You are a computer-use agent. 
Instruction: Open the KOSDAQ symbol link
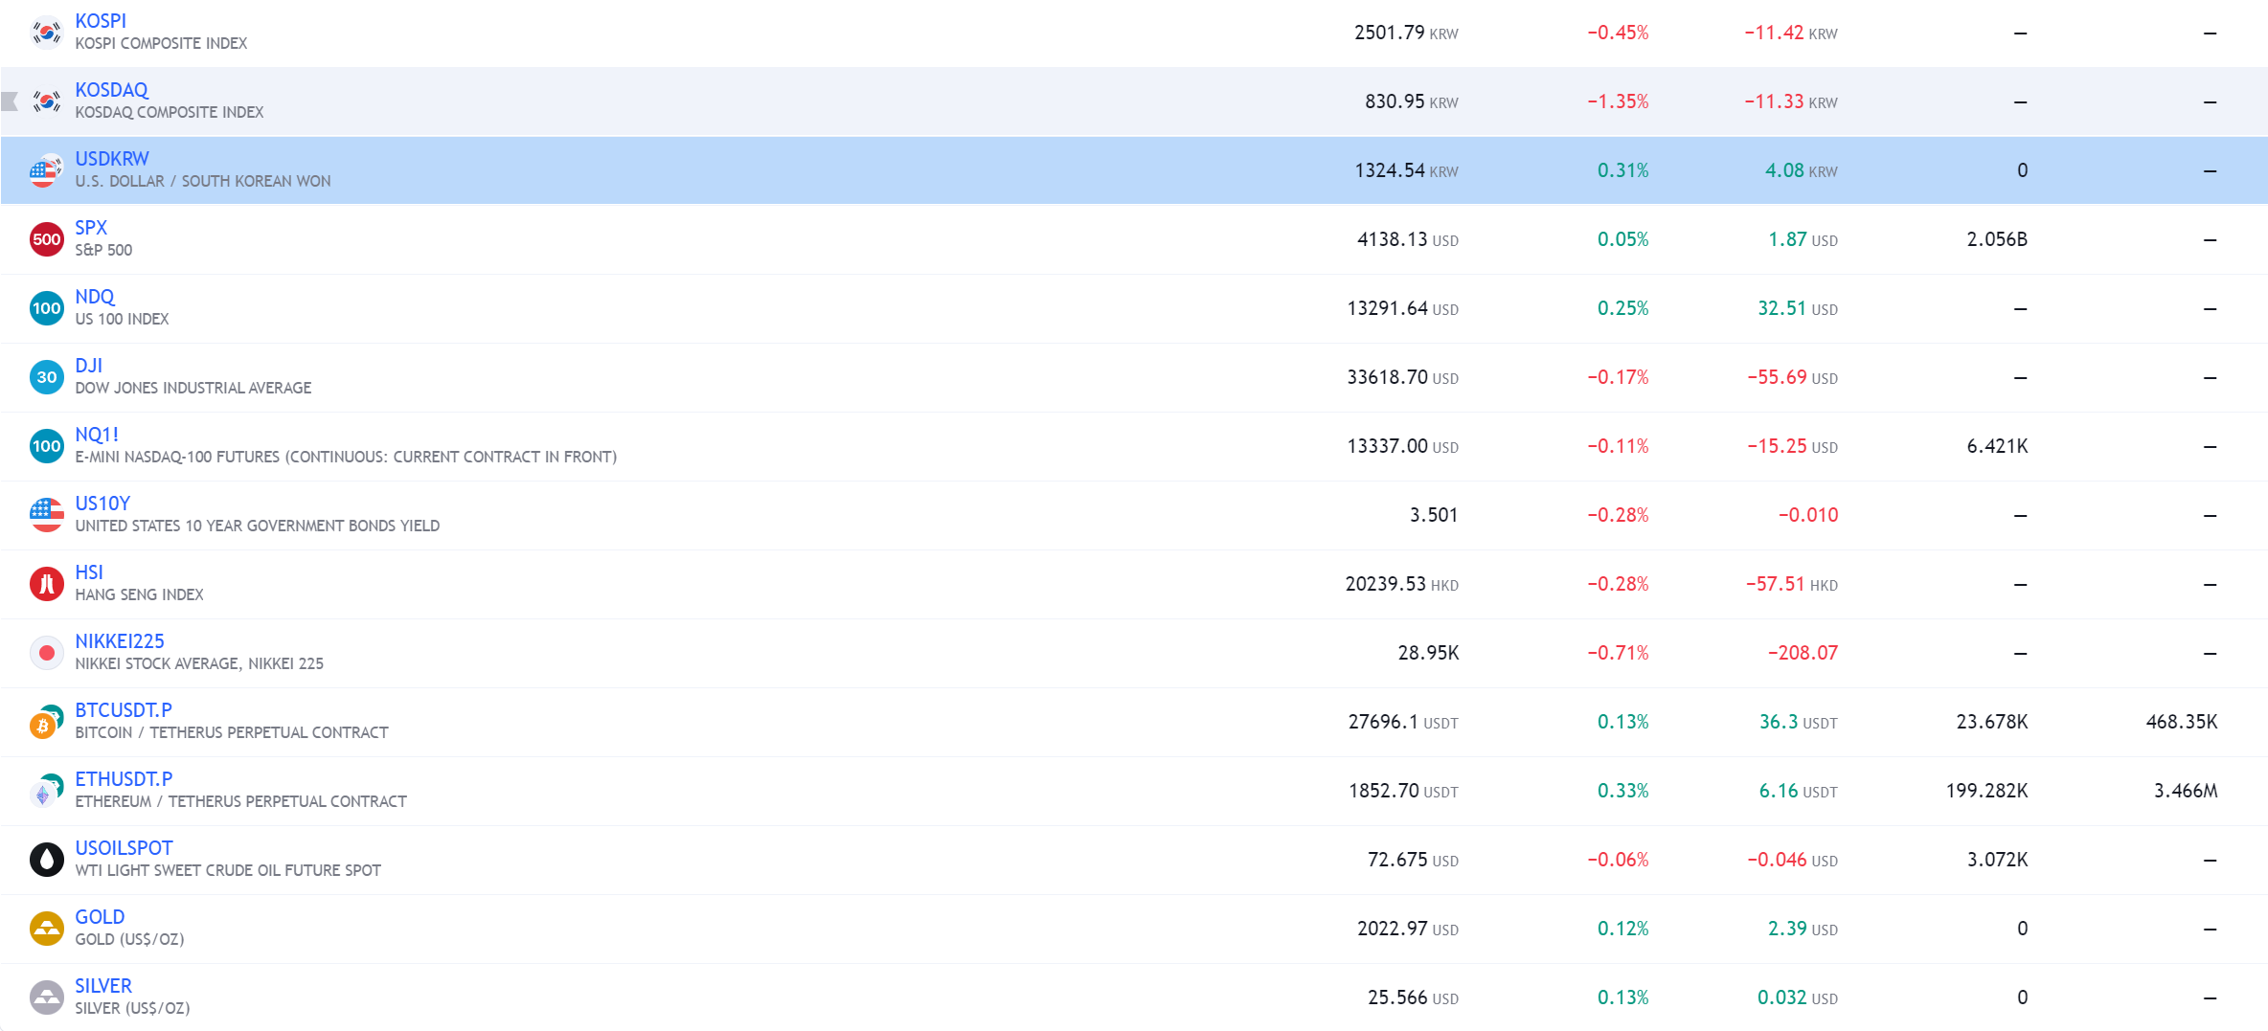coord(111,90)
